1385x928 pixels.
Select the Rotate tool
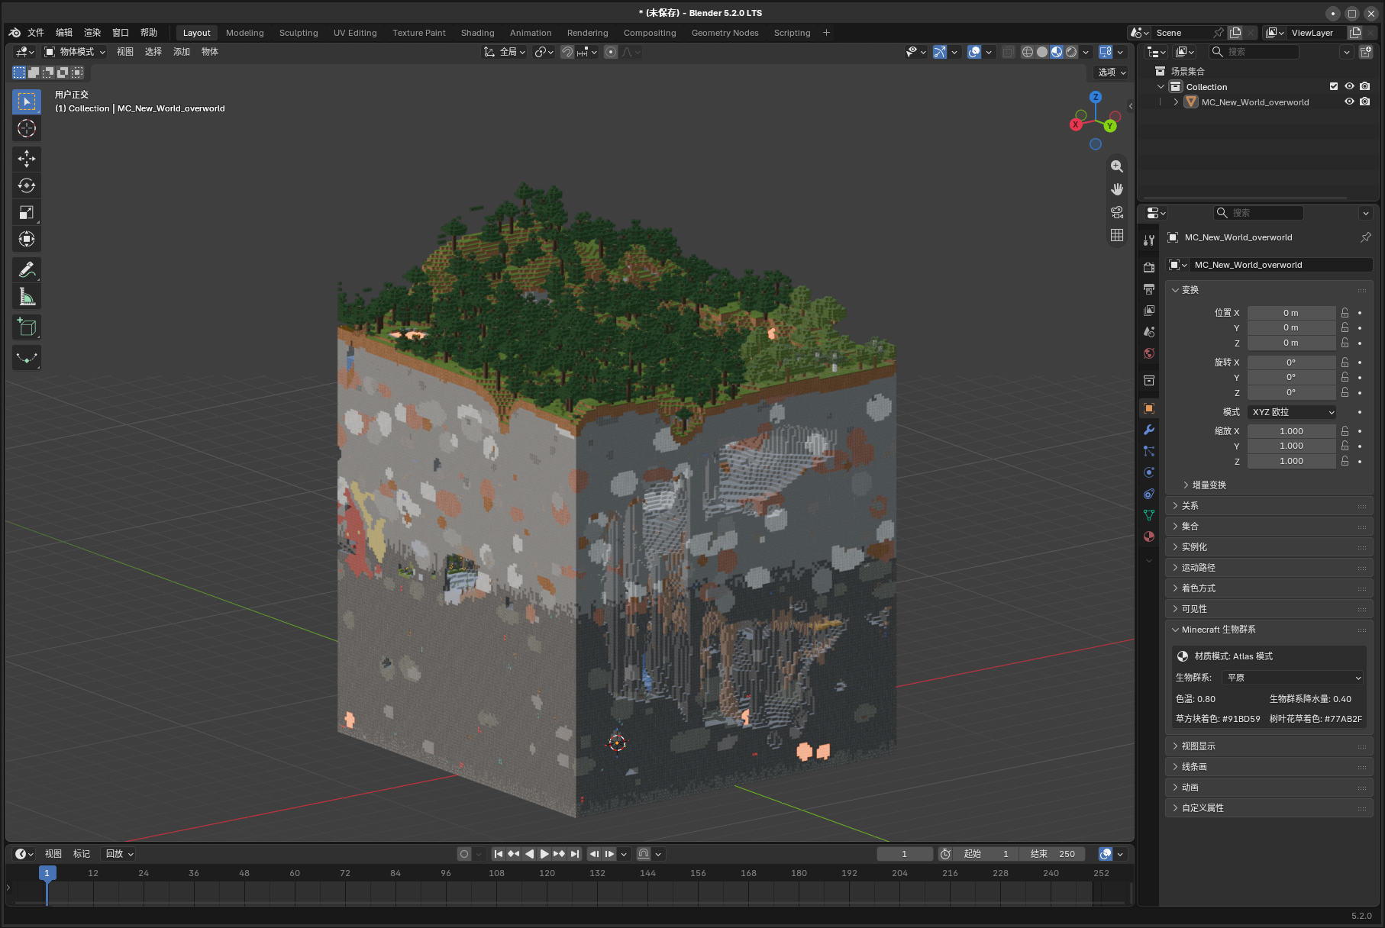[x=27, y=185]
